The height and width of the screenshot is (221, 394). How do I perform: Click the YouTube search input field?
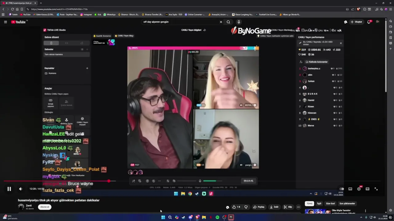click(180, 22)
